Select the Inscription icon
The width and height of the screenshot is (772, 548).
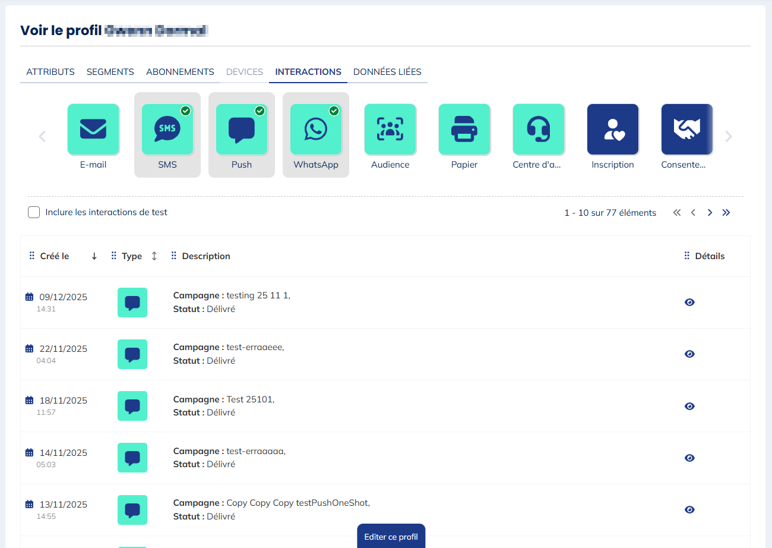pyautogui.click(x=613, y=130)
